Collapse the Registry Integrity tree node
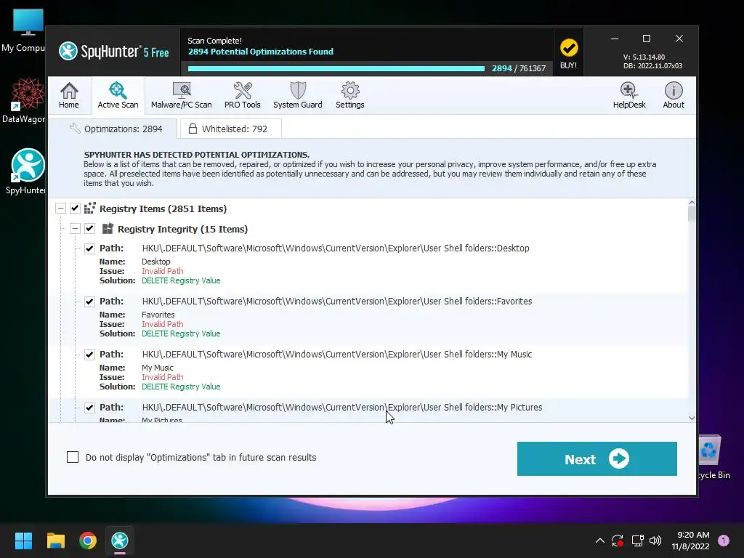Viewport: 744px width, 558px height. coord(75,229)
